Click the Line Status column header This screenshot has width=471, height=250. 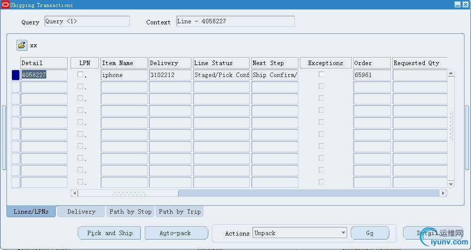[221, 63]
